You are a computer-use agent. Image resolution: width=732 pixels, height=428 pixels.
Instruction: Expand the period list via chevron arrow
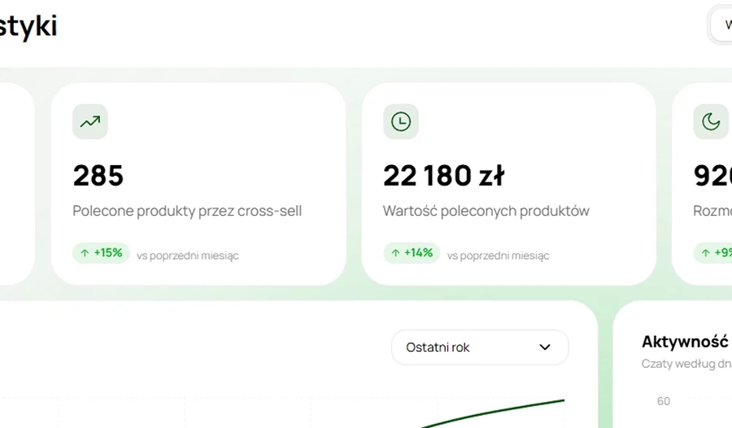(x=545, y=347)
